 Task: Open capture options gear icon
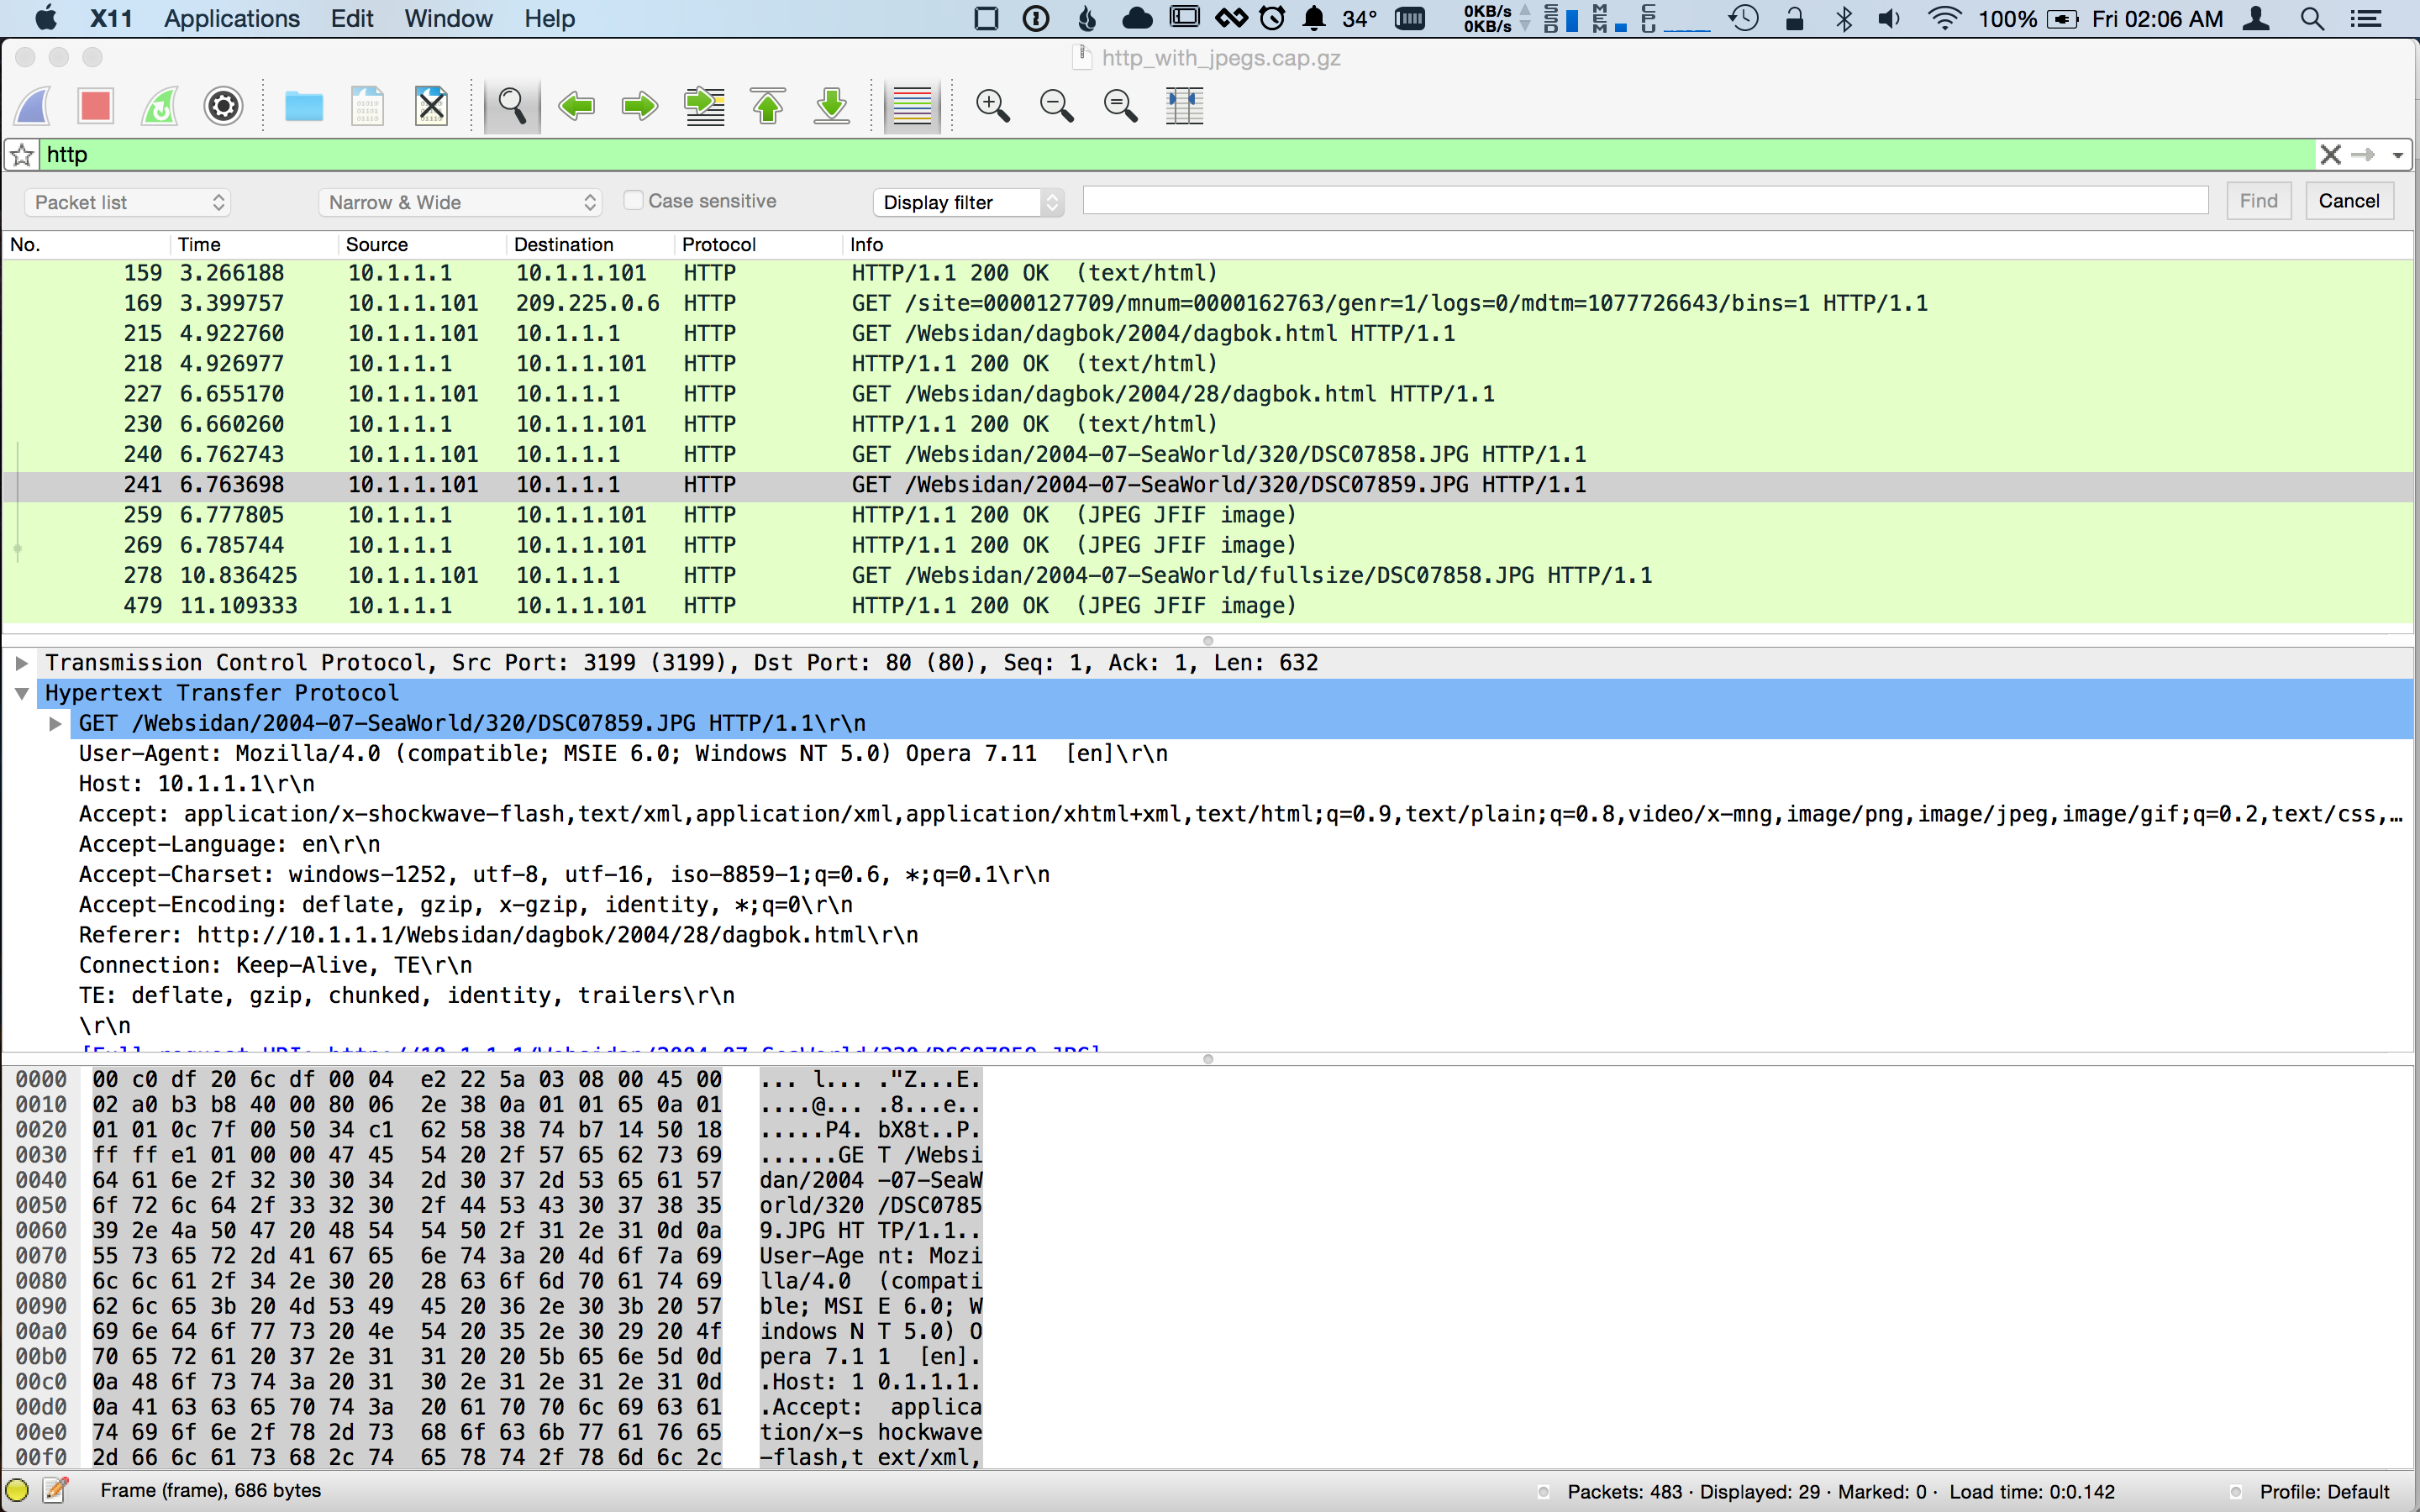point(223,106)
